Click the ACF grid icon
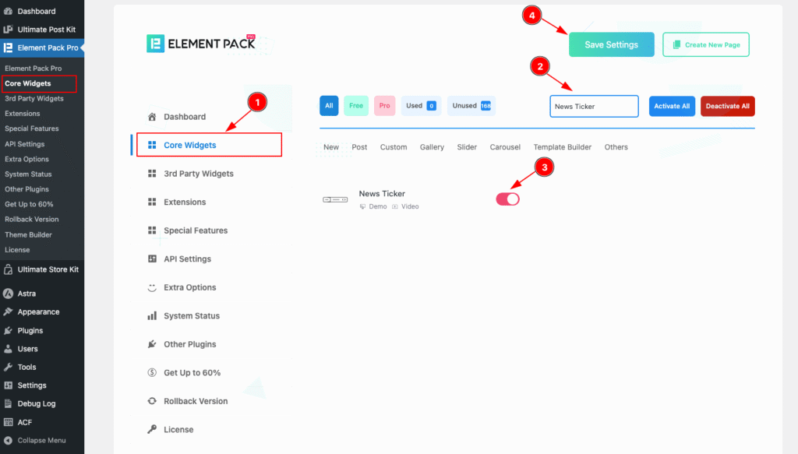The width and height of the screenshot is (798, 454). (8, 422)
